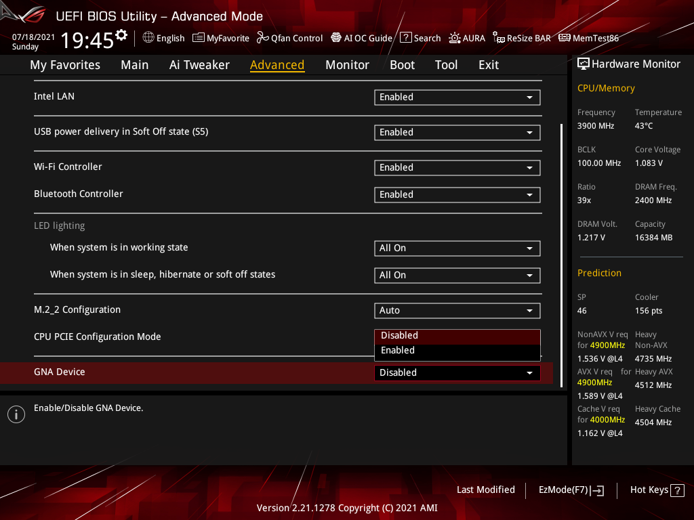Open Qfan Control
The width and height of the screenshot is (694, 520).
[x=289, y=38]
